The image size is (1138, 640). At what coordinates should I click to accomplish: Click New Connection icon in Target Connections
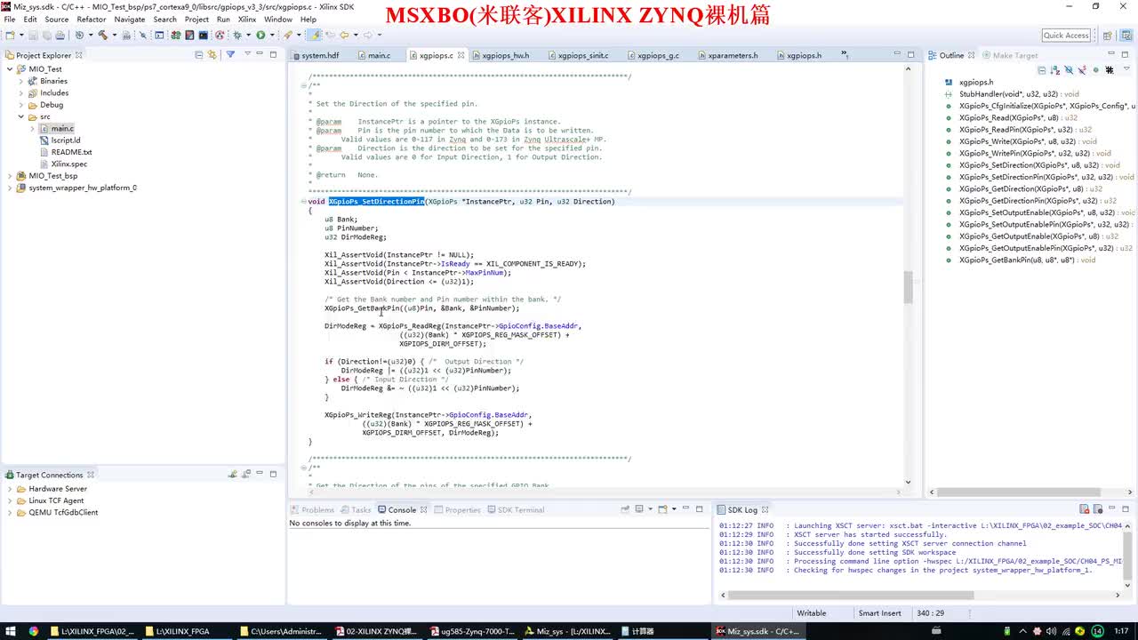(x=232, y=475)
